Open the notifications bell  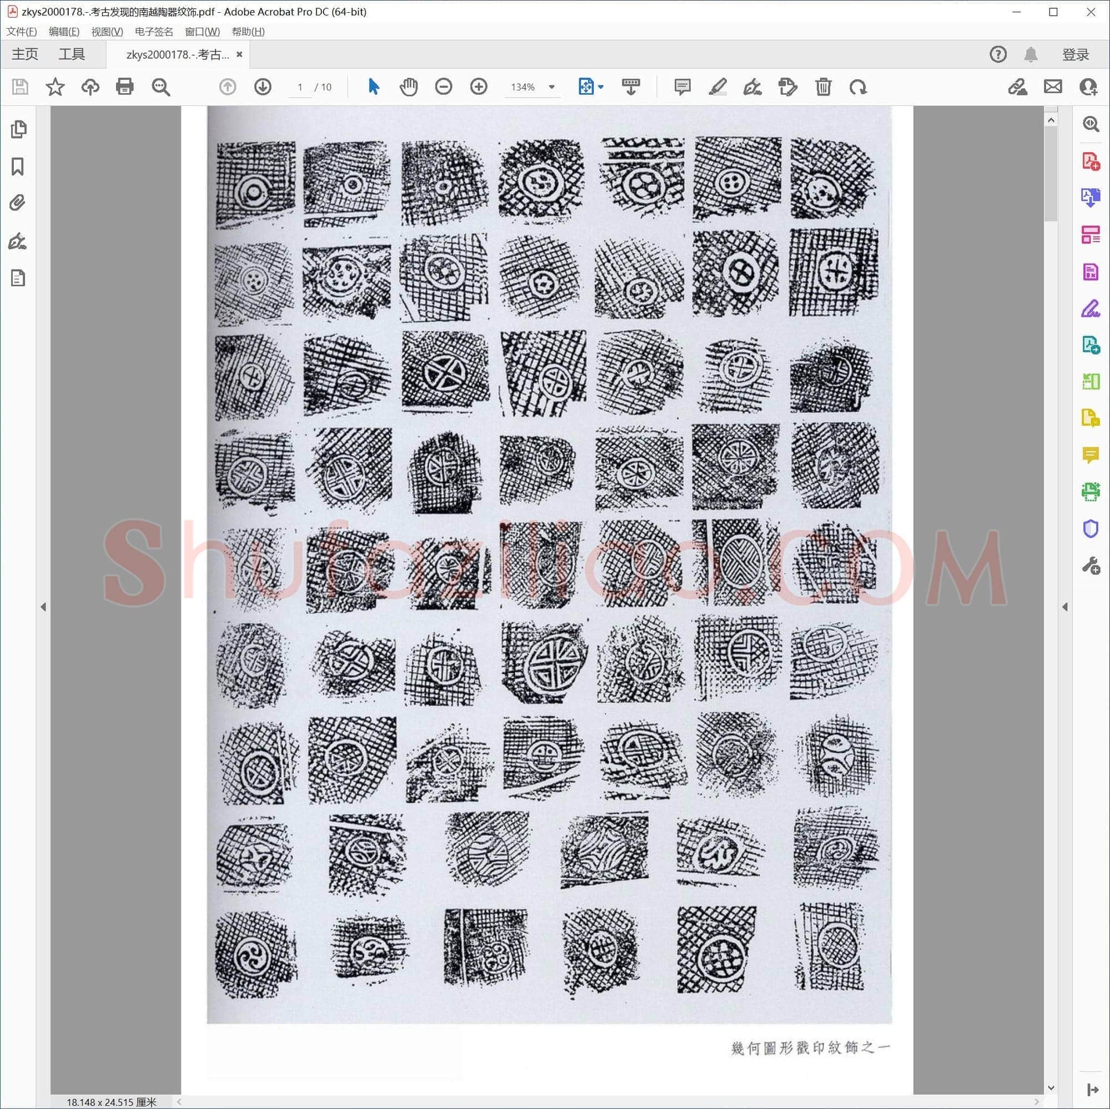click(x=1031, y=54)
